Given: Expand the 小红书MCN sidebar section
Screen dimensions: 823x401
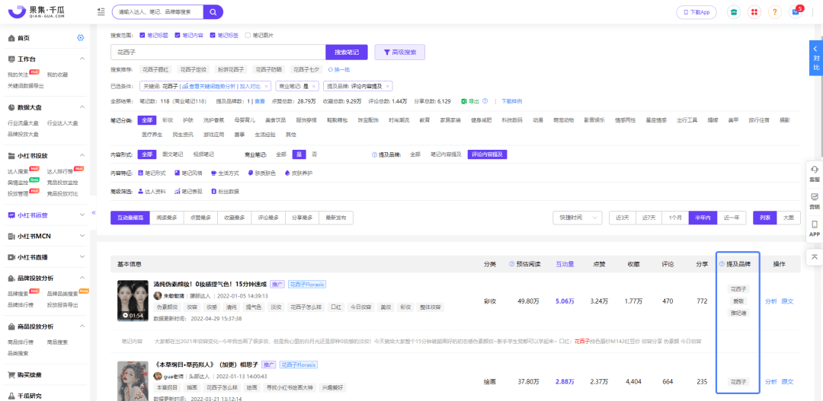Looking at the screenshot, I should pos(82,237).
